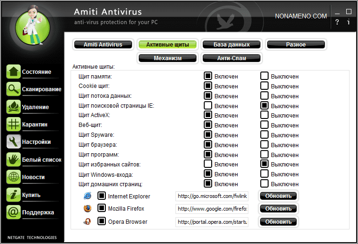Image resolution: width=358 pixels, height=244 pixels.
Task: Click the Новости globe icon
Action: tap(14, 177)
